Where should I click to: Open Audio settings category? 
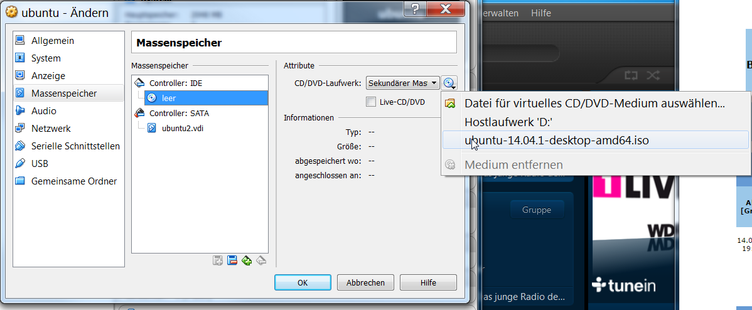tap(68, 111)
